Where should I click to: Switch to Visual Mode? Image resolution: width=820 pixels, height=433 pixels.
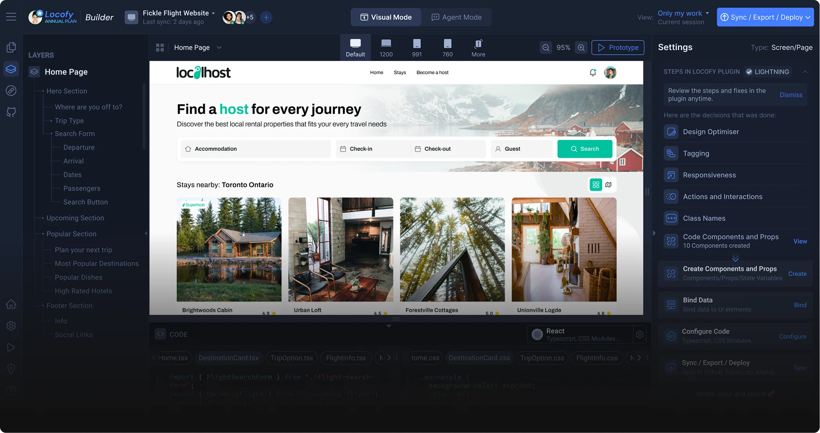386,17
